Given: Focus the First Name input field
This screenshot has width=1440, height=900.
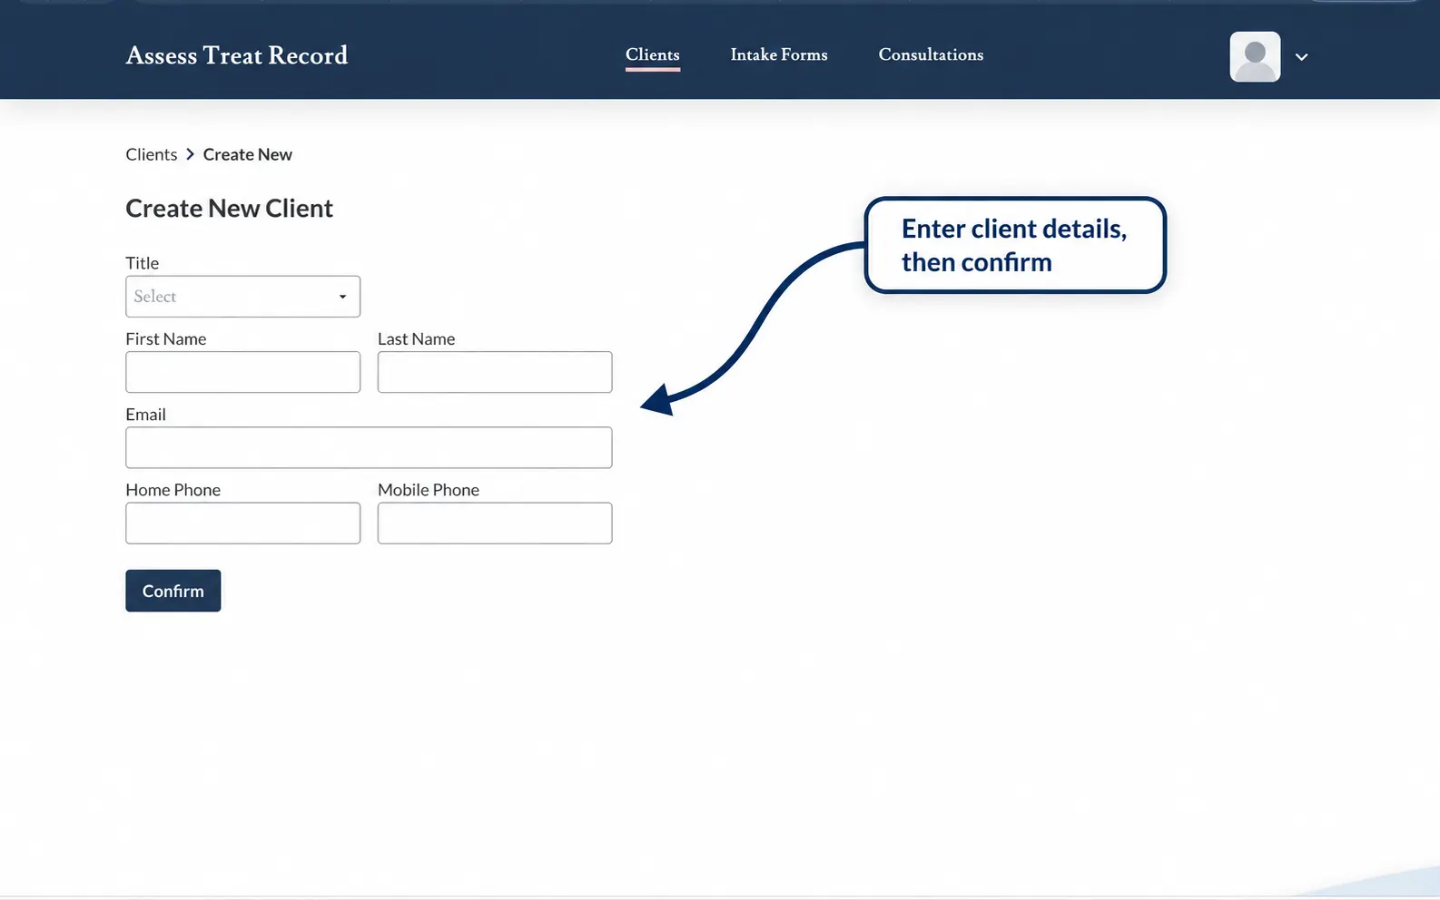Looking at the screenshot, I should [242, 372].
